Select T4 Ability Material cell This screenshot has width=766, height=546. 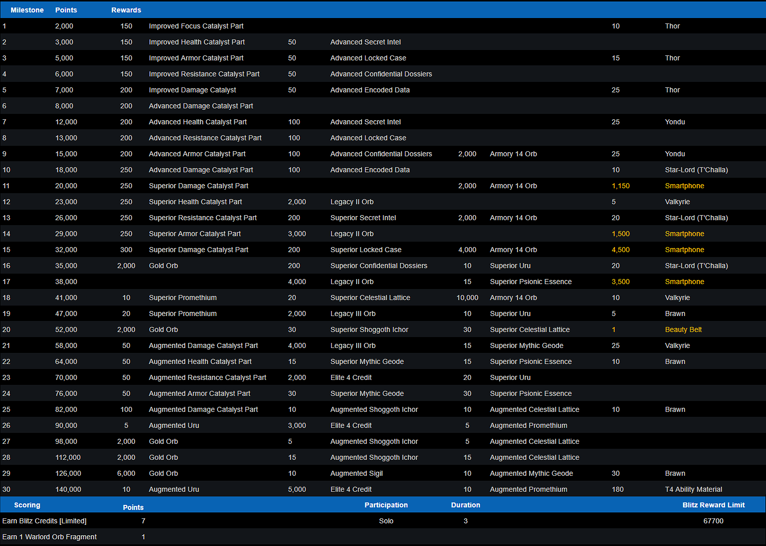point(693,489)
